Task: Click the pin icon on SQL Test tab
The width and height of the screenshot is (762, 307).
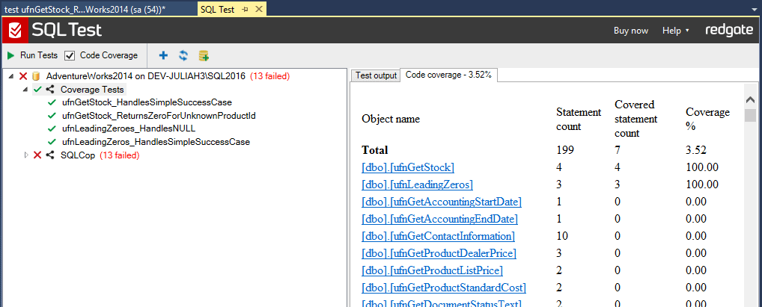Action: coord(245,9)
